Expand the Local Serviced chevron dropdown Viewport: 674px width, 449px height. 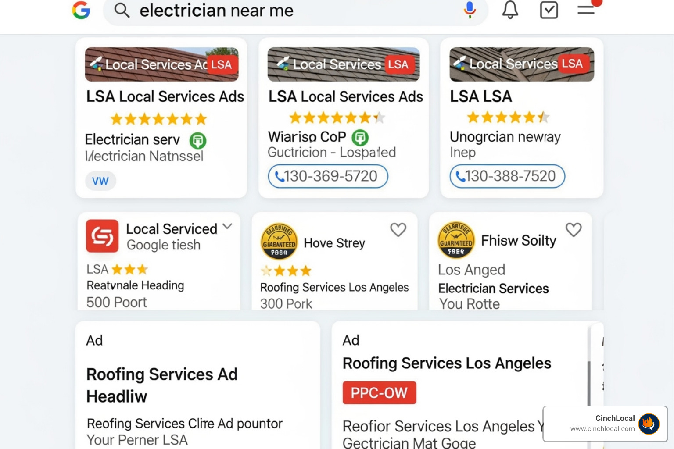pyautogui.click(x=228, y=226)
